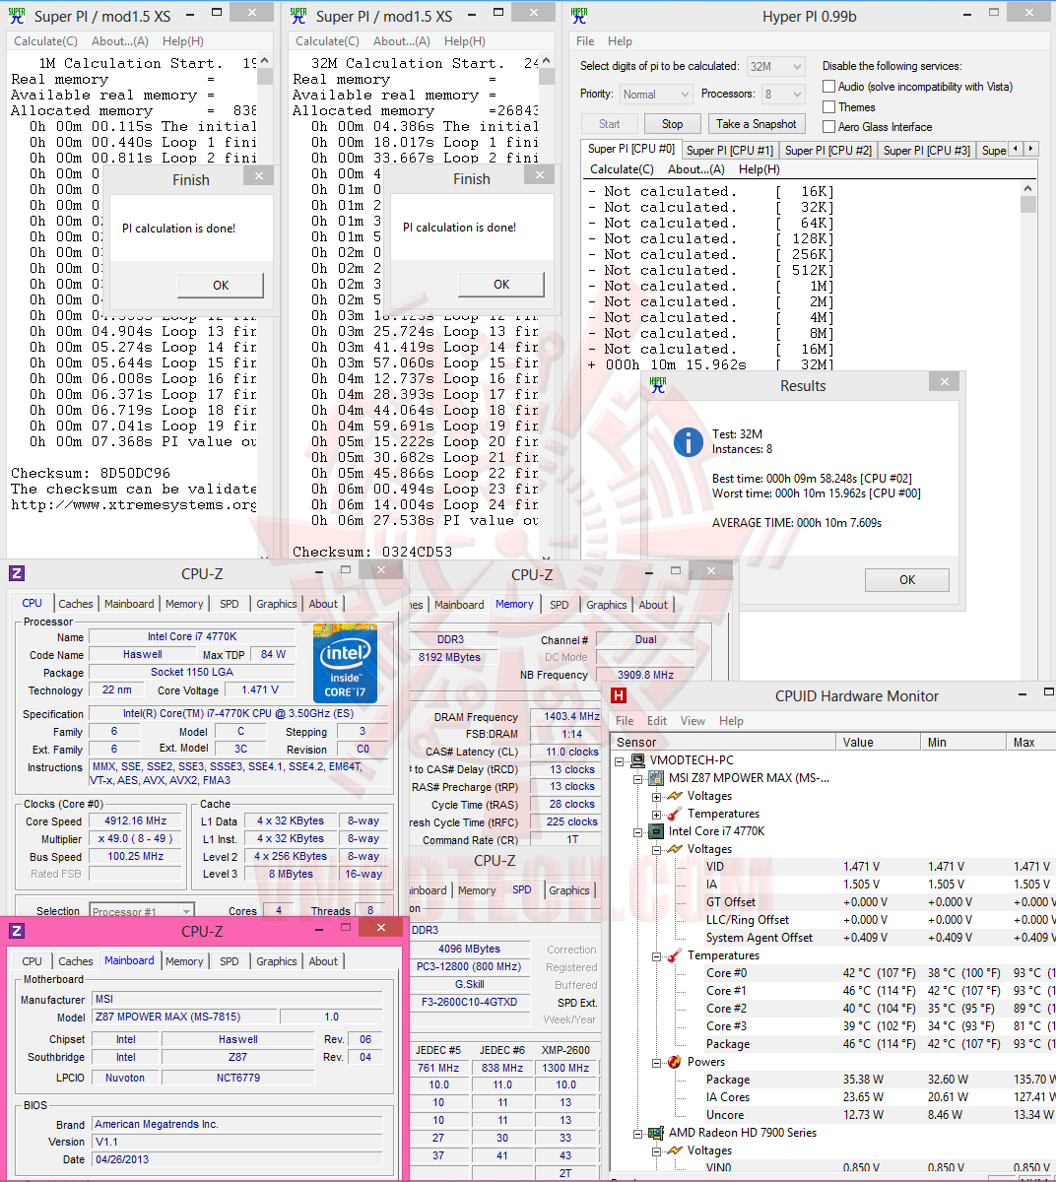Click the Min column header in Hardware Monitor
Viewport: 1056px width, 1182px height.
[963, 742]
